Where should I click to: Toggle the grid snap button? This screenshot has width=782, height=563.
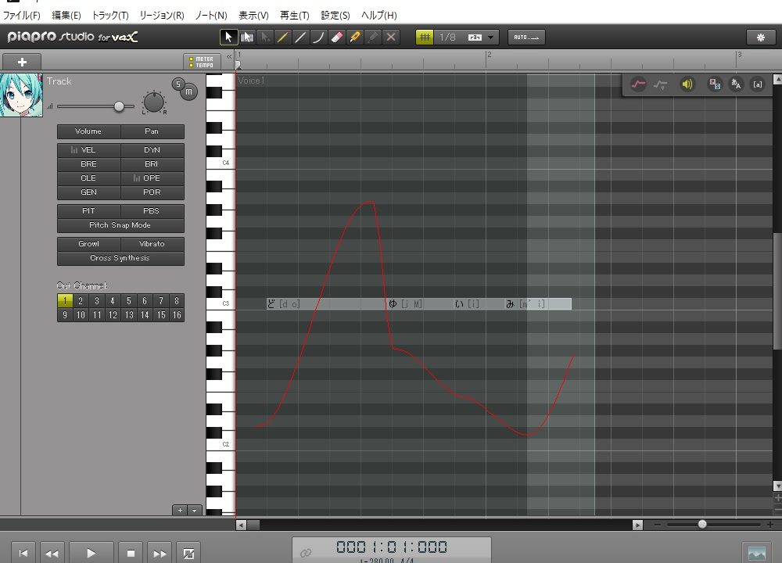[x=424, y=37]
